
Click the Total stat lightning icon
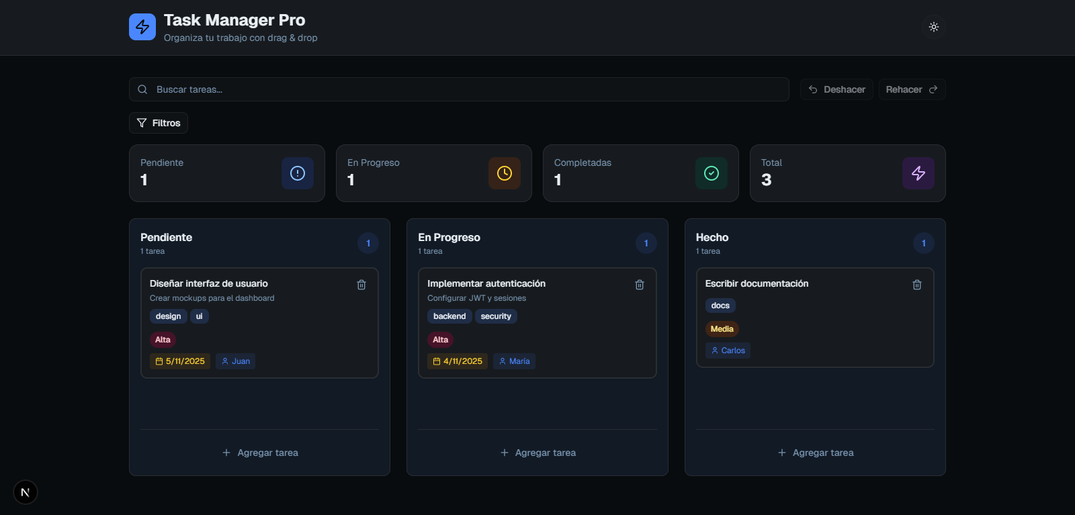point(918,173)
